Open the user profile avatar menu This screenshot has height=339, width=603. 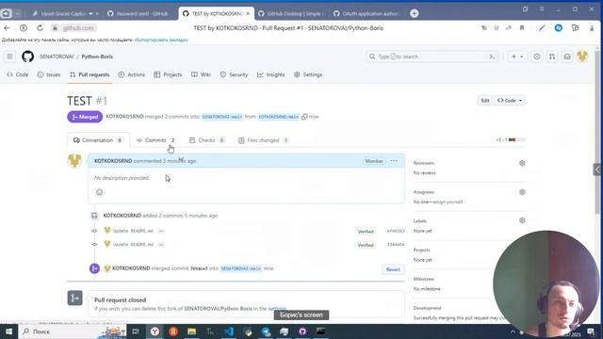click(582, 56)
